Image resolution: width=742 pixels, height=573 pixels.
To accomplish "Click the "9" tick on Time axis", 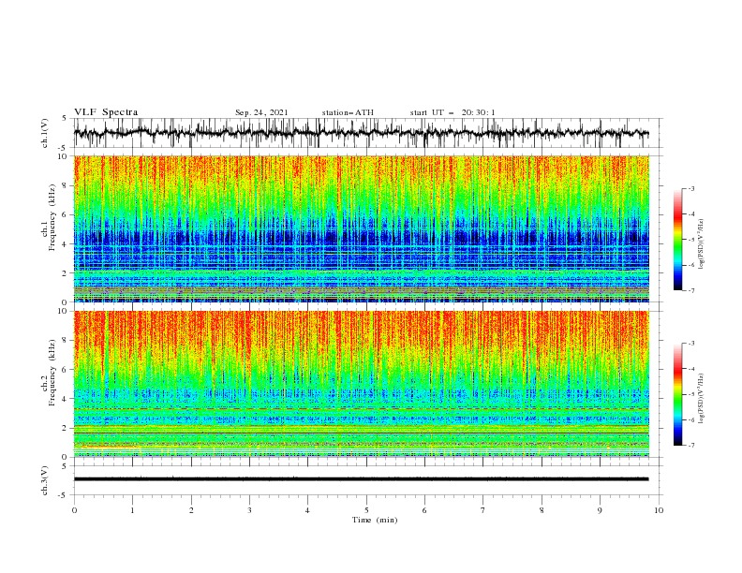I will point(600,510).
